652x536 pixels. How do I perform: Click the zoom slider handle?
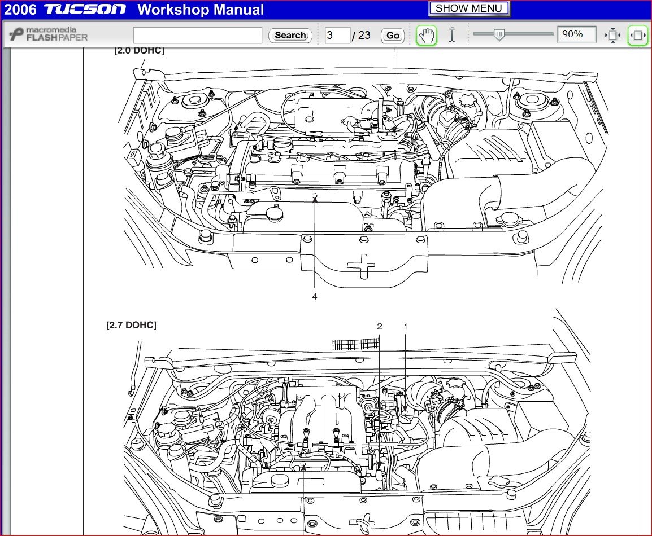coord(499,34)
